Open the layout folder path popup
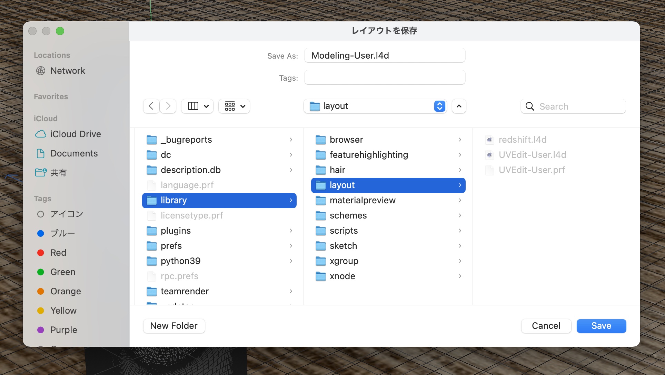Screen dimensions: 665x375 click(x=375, y=106)
